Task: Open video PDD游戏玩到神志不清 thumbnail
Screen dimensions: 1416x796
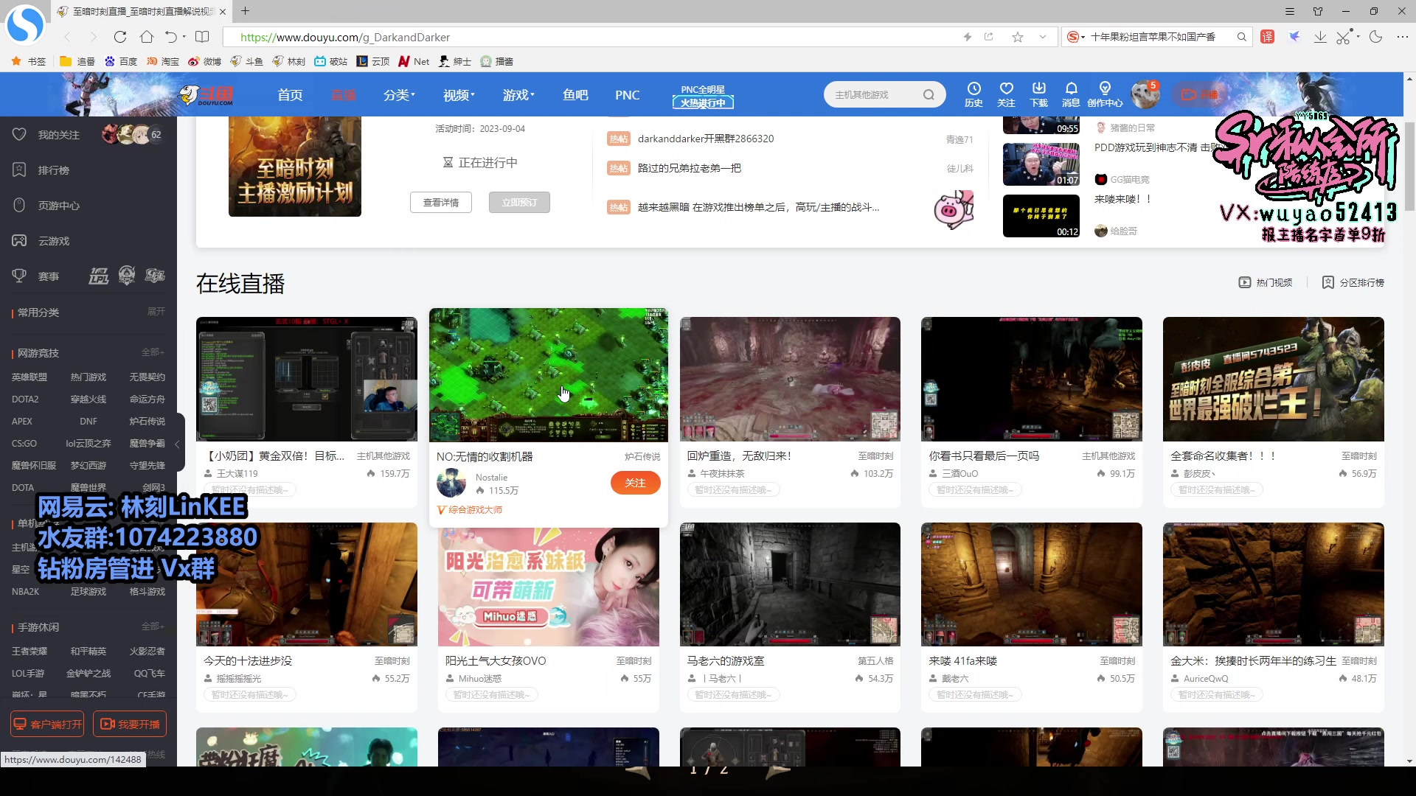Action: (x=1041, y=164)
